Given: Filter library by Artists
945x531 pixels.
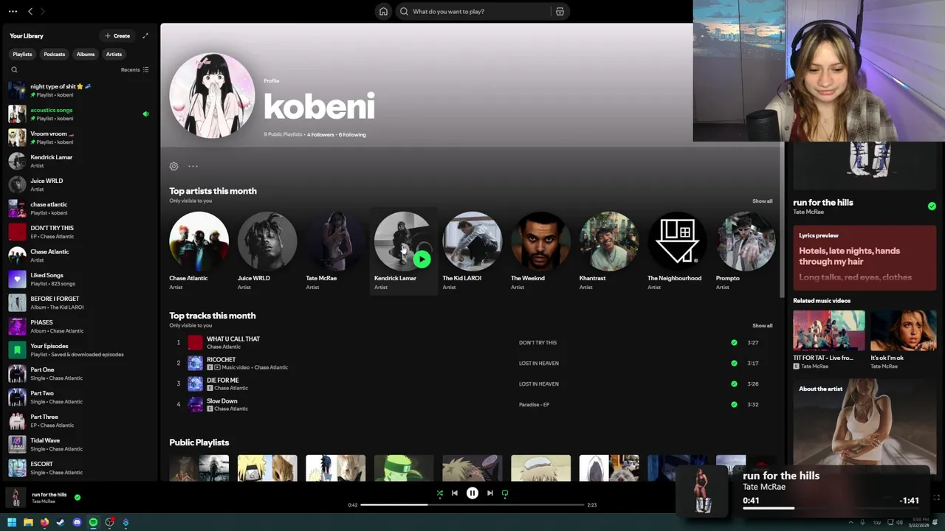Looking at the screenshot, I should (x=114, y=54).
